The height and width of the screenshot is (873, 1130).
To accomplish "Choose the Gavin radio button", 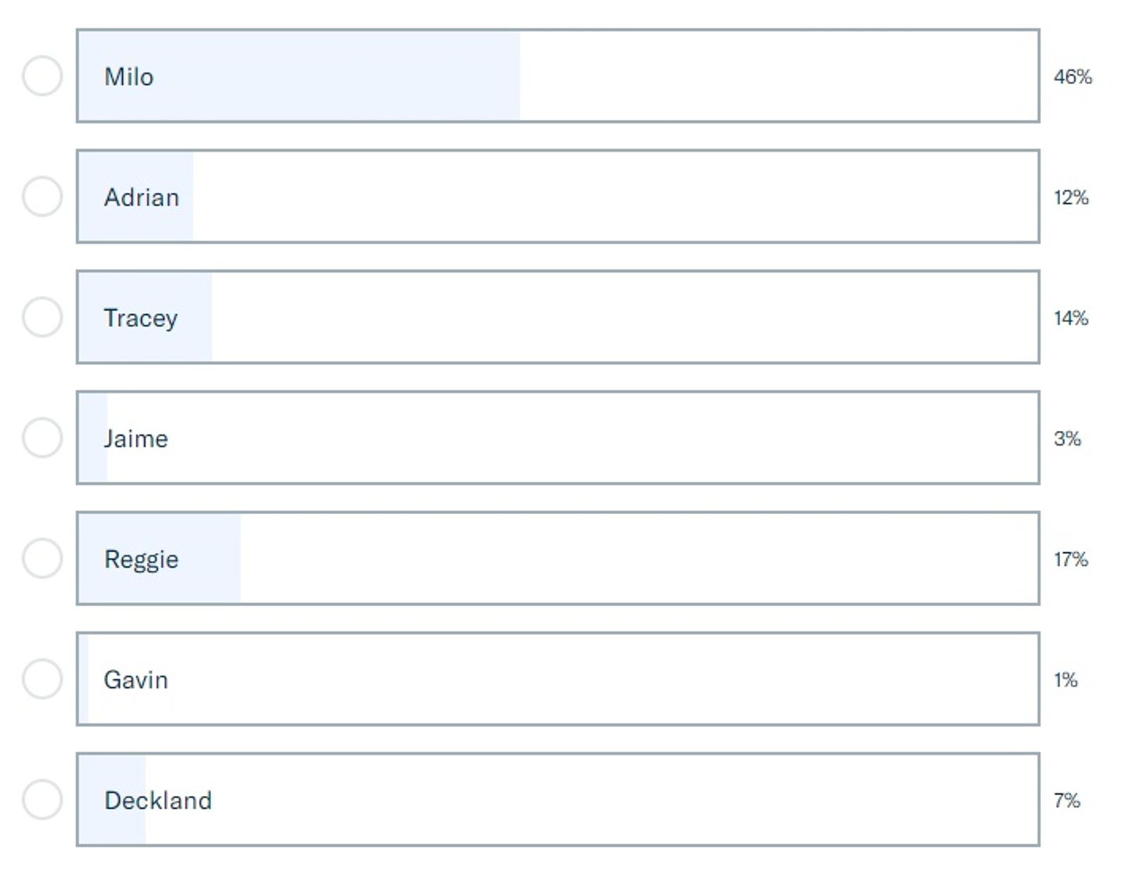I will tap(42, 679).
